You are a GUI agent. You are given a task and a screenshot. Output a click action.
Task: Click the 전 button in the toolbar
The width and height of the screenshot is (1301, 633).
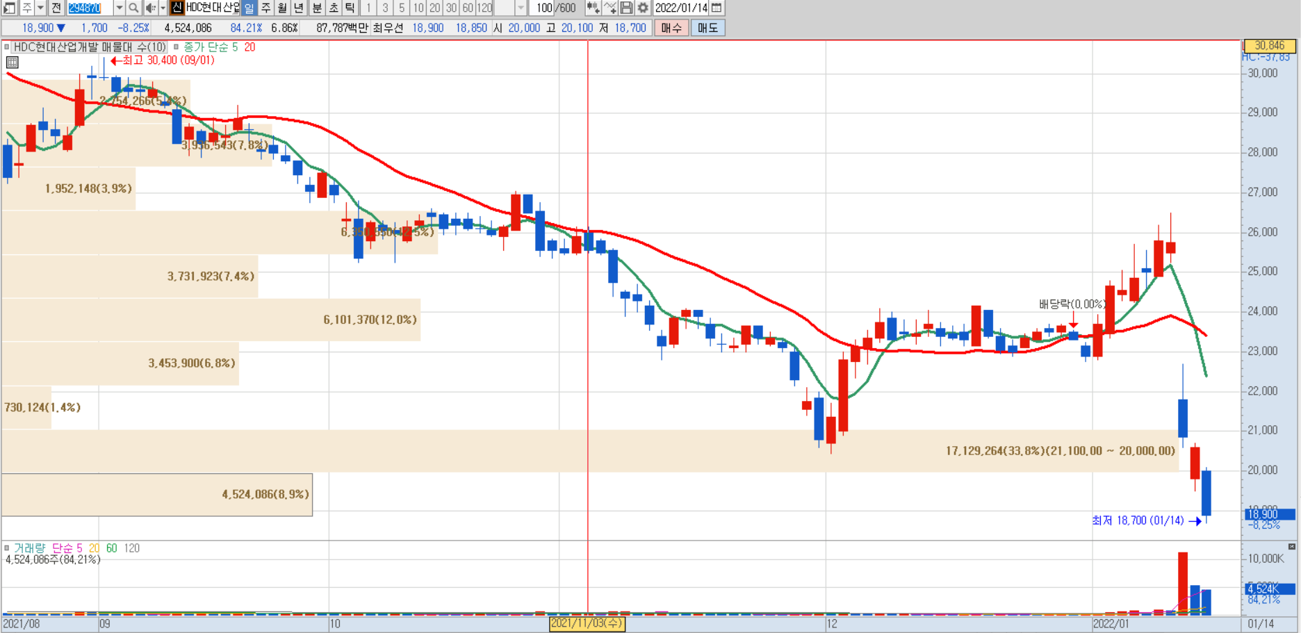pos(56,8)
